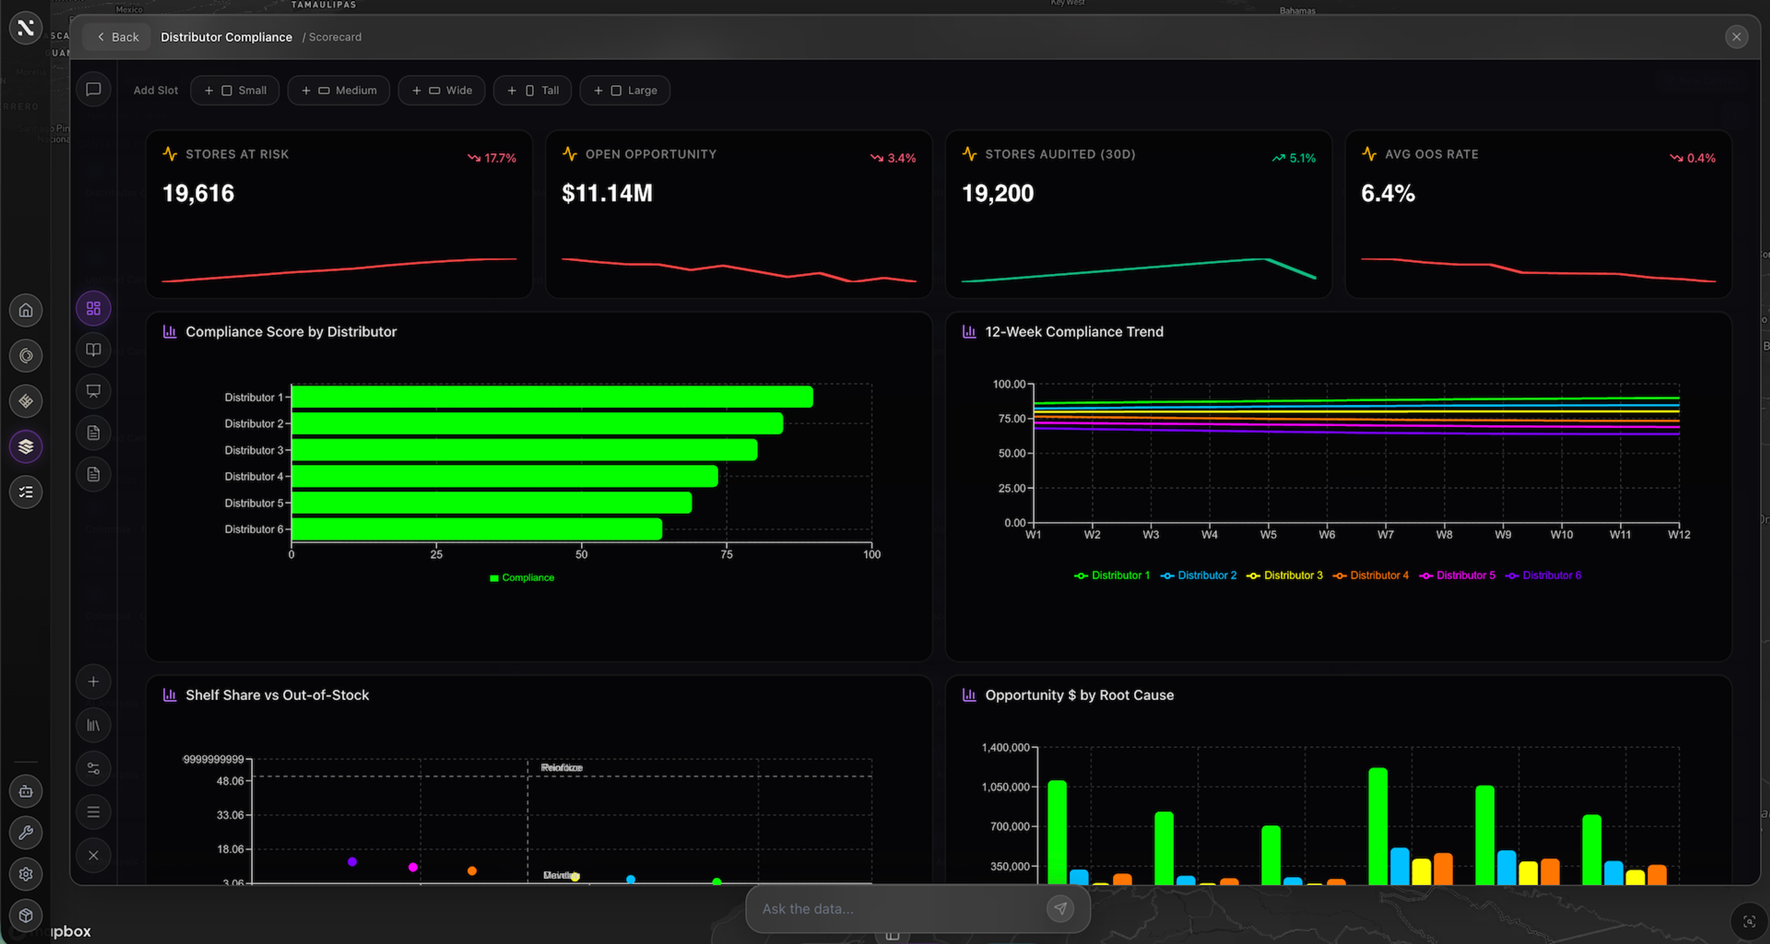Click the 17.7% trend indicator
1770x944 pixels.
click(492, 158)
